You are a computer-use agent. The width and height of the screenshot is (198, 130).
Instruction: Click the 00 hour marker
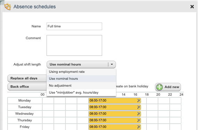pos(43,95)
